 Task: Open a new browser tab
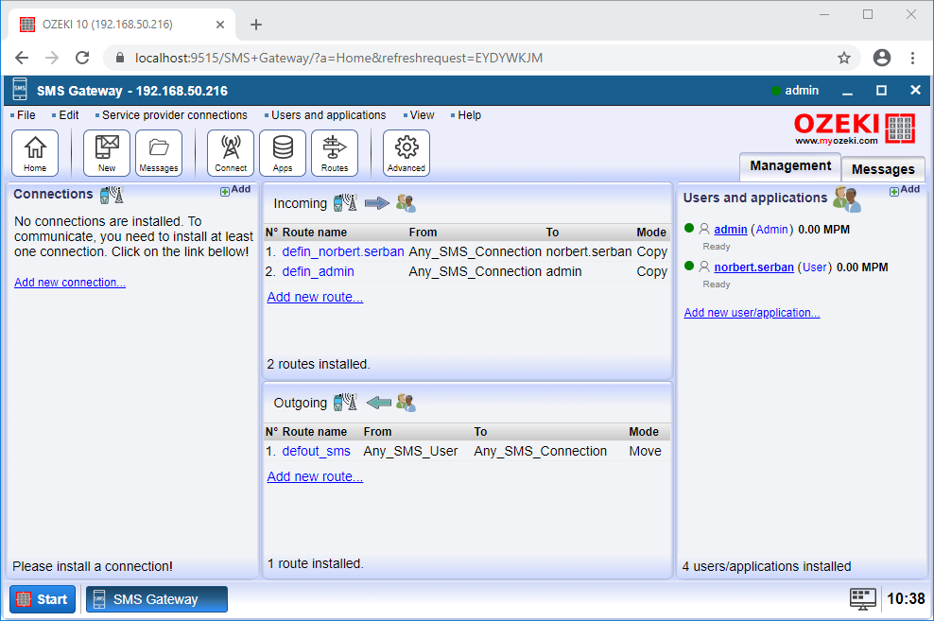(256, 25)
